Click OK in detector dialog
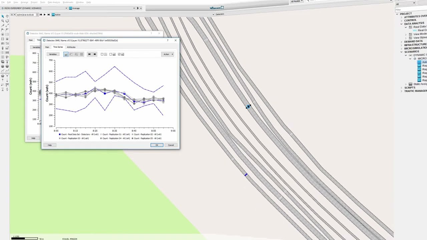Image resolution: width=427 pixels, height=240 pixels. pyautogui.click(x=157, y=145)
